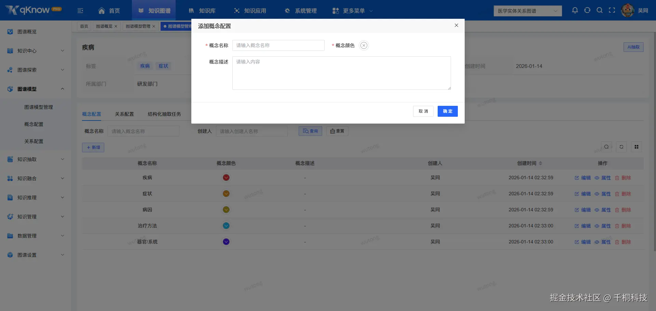The image size is (656, 311).
Task: Switch to the 结构化抽取任务 tab
Action: tap(164, 114)
